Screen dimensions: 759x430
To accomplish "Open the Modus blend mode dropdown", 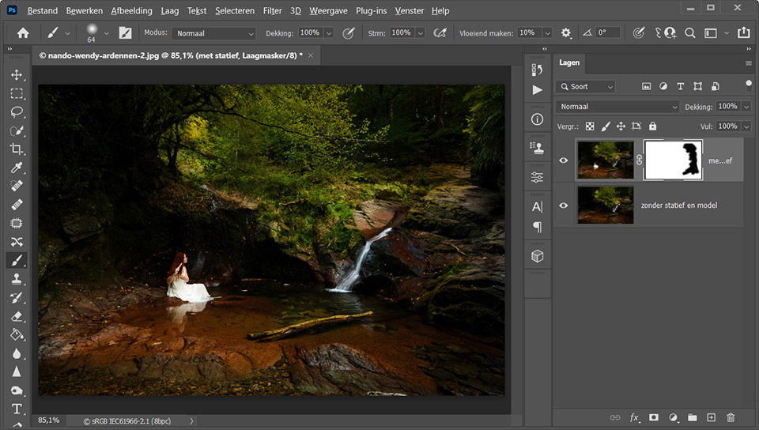I will pyautogui.click(x=213, y=33).
